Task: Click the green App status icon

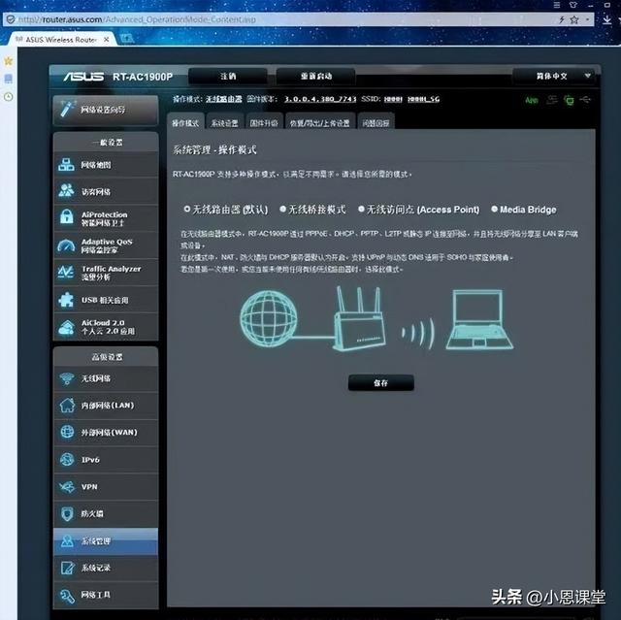Action: (x=532, y=100)
